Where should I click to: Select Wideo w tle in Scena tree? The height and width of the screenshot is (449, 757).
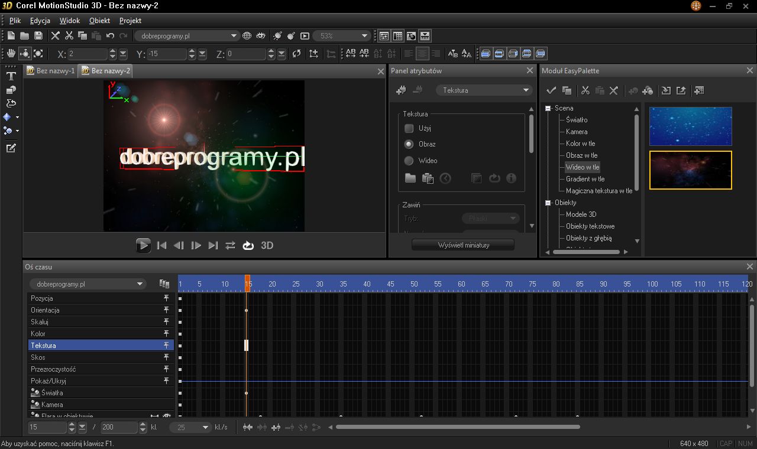coord(582,167)
